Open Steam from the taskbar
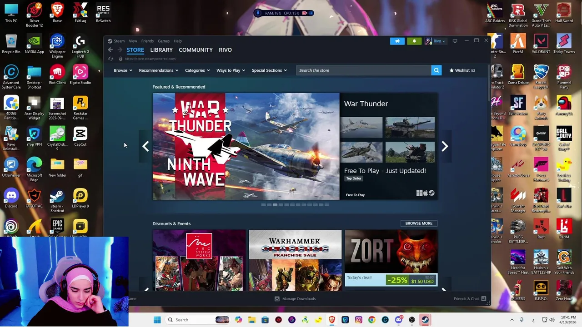The image size is (582, 327). click(x=425, y=320)
